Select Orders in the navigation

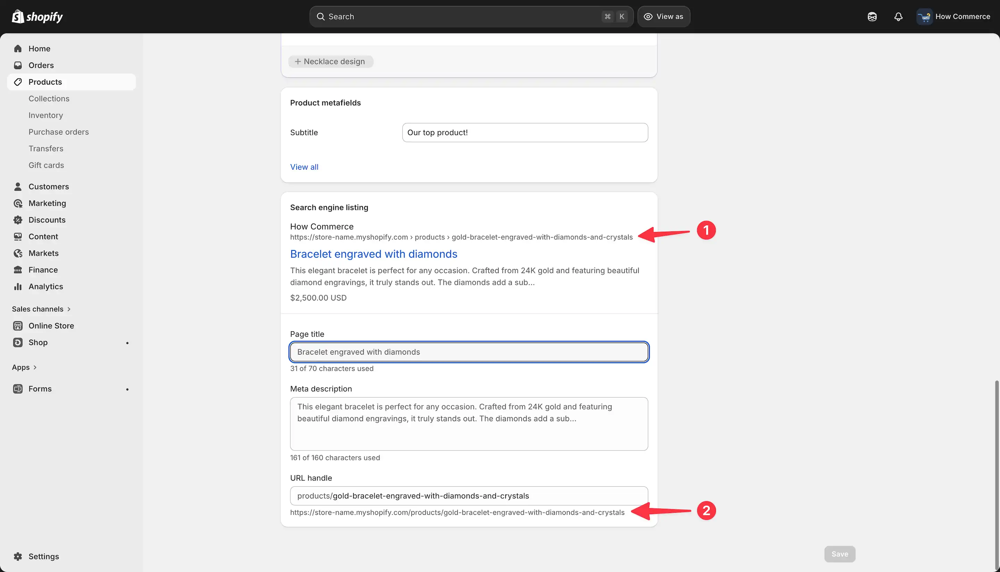[x=72, y=65]
